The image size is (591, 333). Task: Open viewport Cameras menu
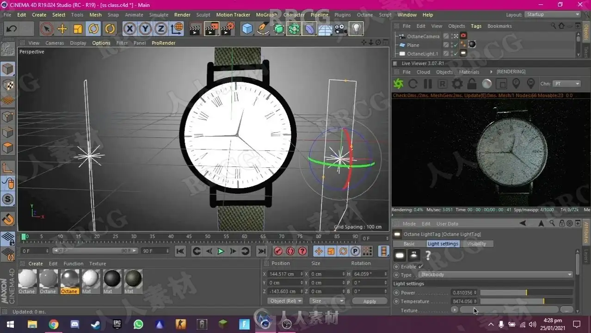pos(55,43)
